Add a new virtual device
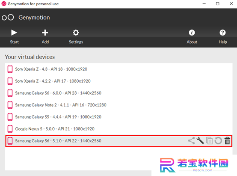Screen dimensions: 237x176 [45, 37]
